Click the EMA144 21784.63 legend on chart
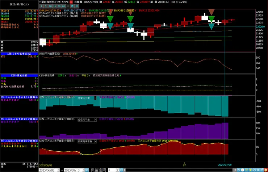The height and width of the screenshot is (172, 268). [x=50, y=11]
